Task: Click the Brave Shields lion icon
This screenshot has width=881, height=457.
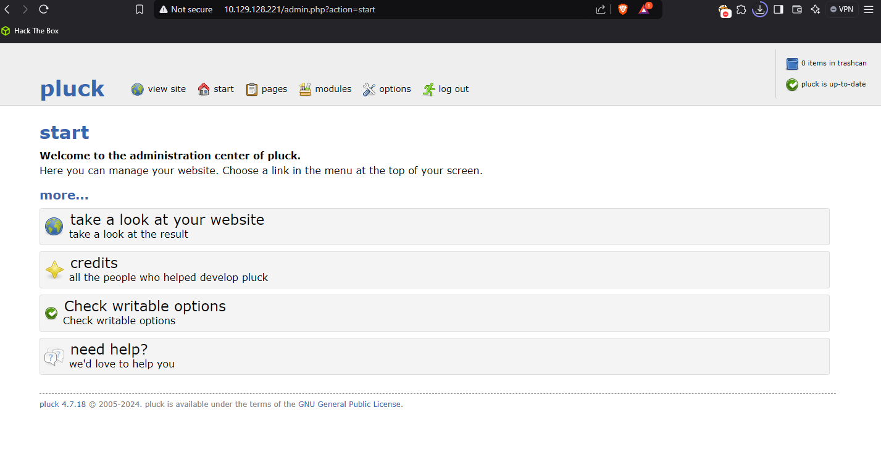Action: pyautogui.click(x=622, y=9)
